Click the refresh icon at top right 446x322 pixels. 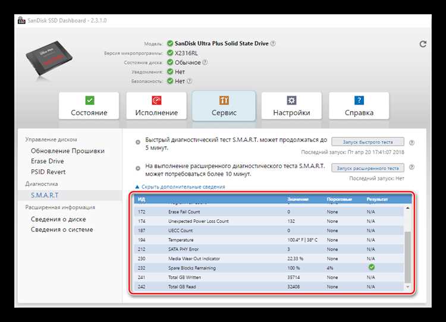tap(423, 44)
